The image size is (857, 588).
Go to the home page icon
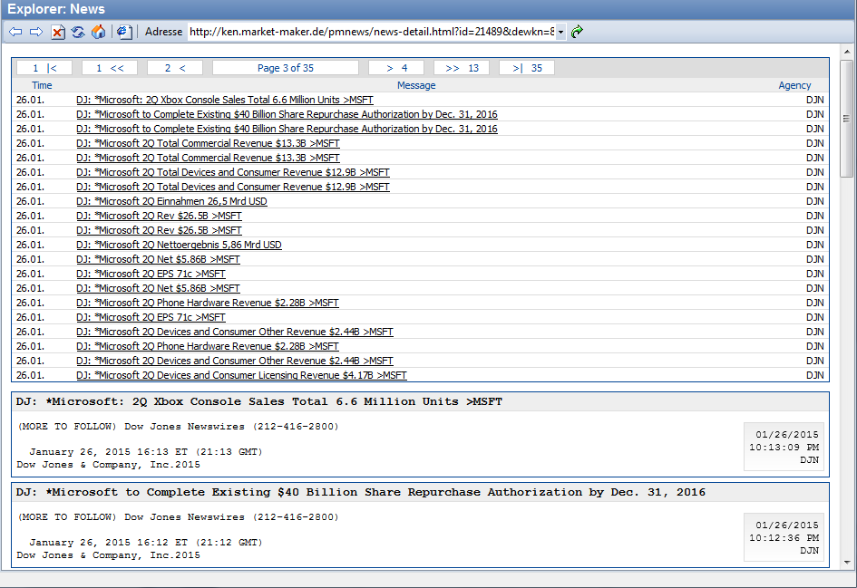pos(98,32)
